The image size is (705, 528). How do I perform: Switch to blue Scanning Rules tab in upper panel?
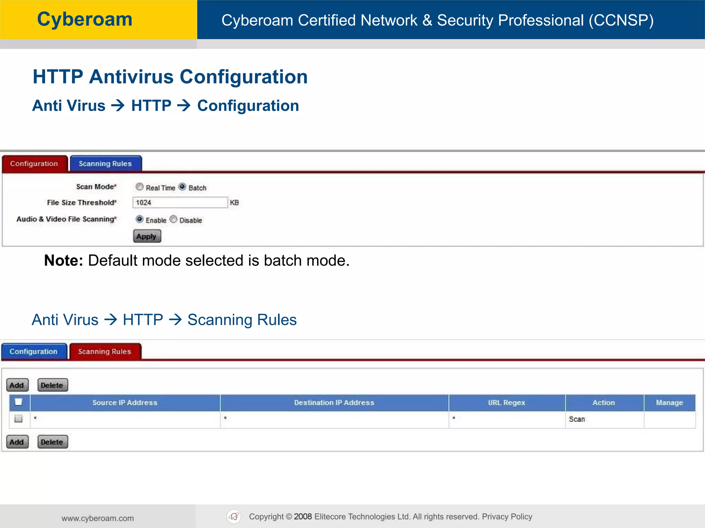106,164
